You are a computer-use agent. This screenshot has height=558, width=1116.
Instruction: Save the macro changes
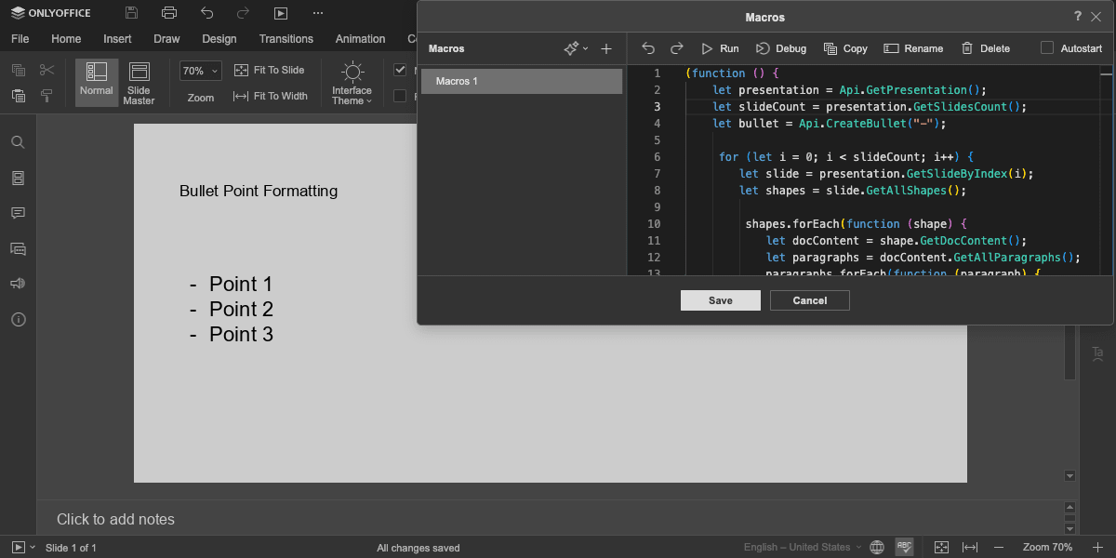point(720,300)
